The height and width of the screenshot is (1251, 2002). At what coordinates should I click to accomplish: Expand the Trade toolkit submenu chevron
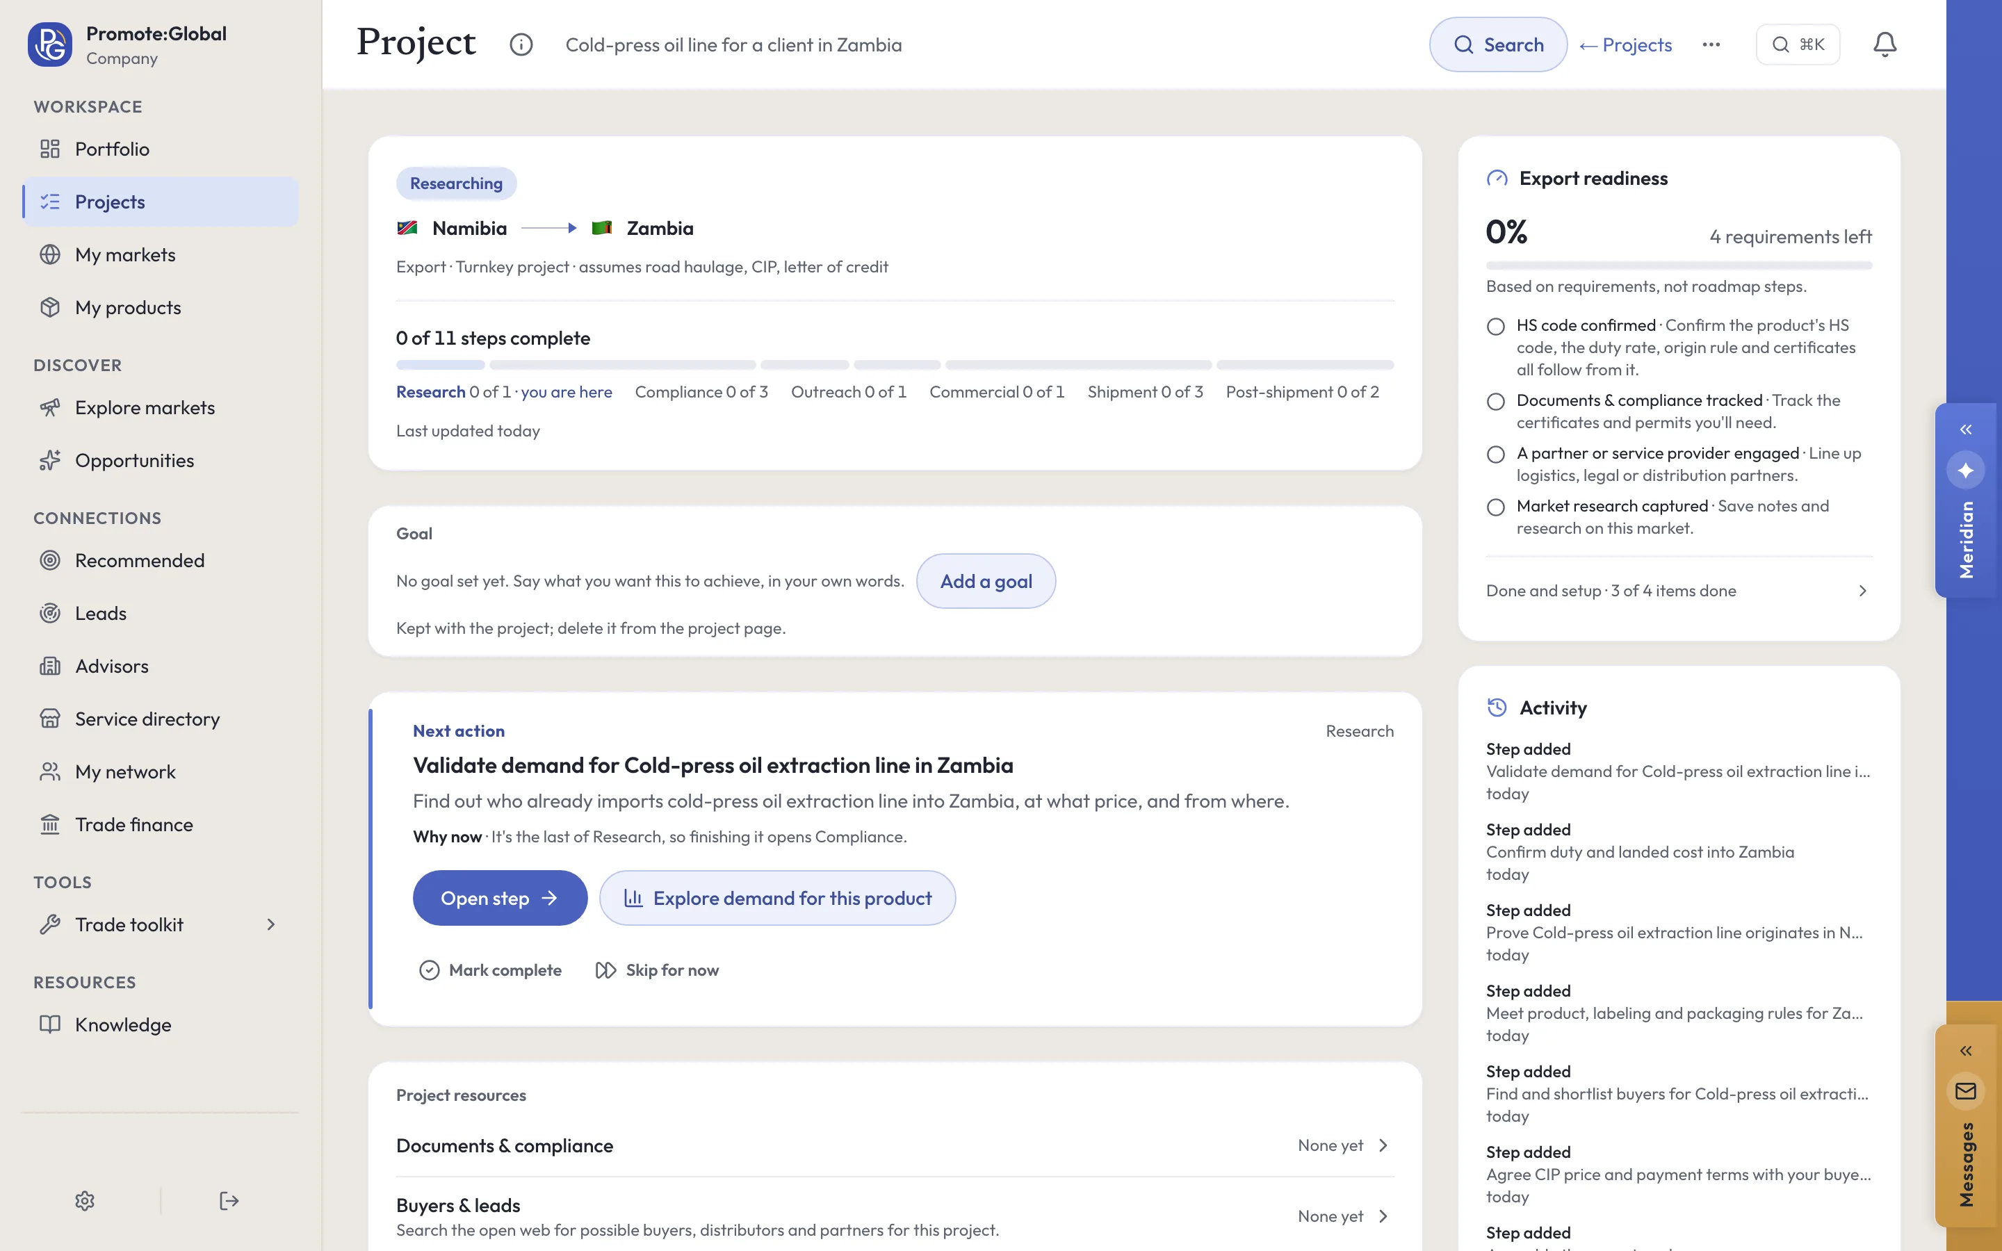(270, 924)
